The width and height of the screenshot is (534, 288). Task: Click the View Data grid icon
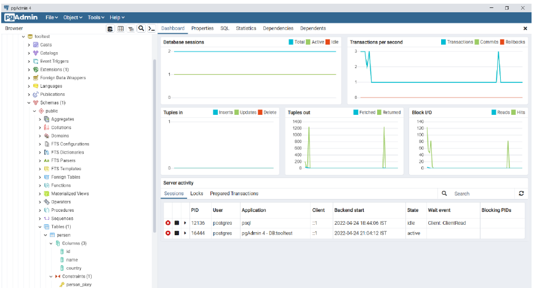pos(121,29)
